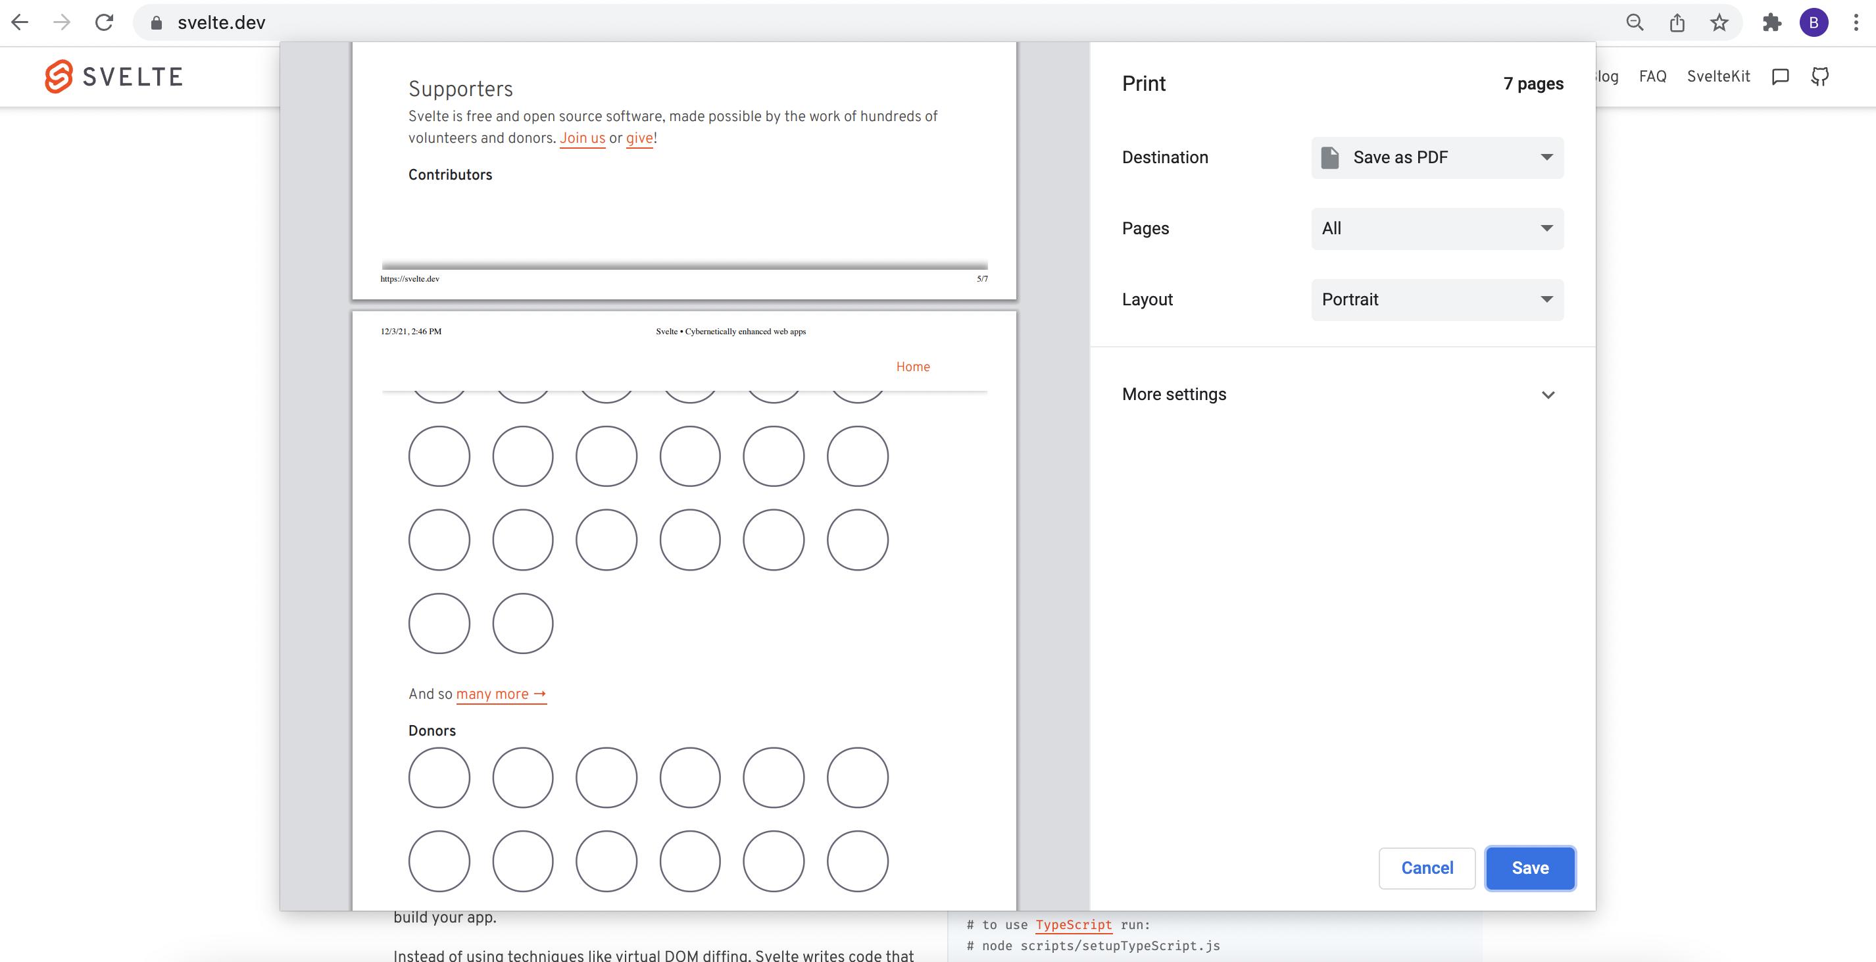Click the SvelteKit nav link

pyautogui.click(x=1719, y=76)
